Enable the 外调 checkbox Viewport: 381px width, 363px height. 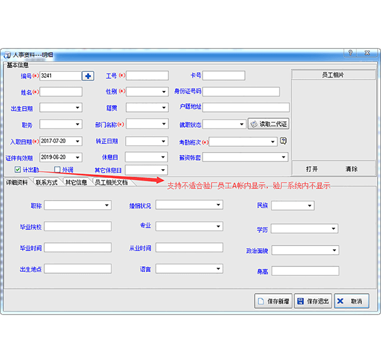[x=57, y=170]
